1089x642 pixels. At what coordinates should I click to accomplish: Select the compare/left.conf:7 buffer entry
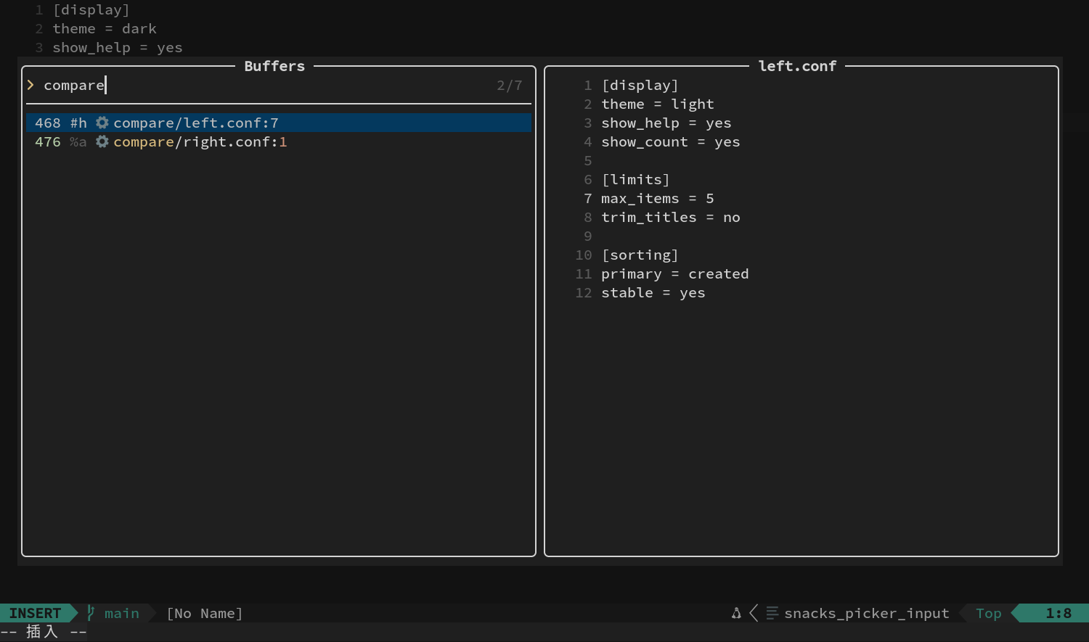pyautogui.click(x=279, y=123)
